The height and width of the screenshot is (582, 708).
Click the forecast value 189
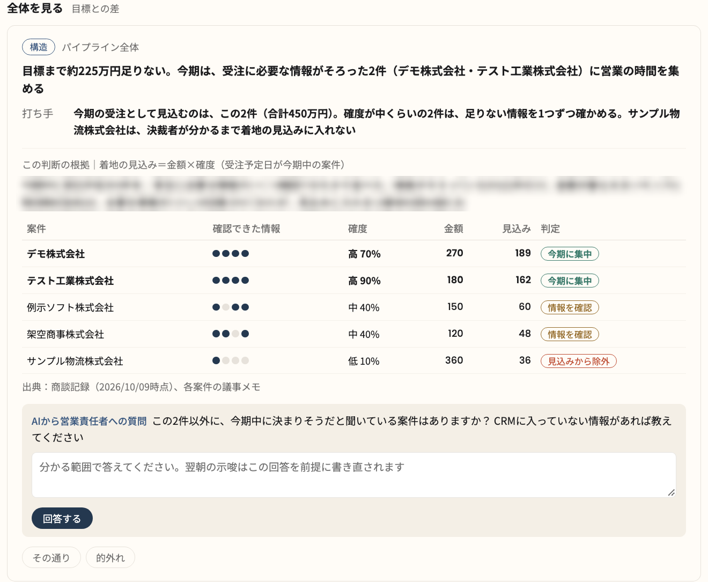coord(523,253)
